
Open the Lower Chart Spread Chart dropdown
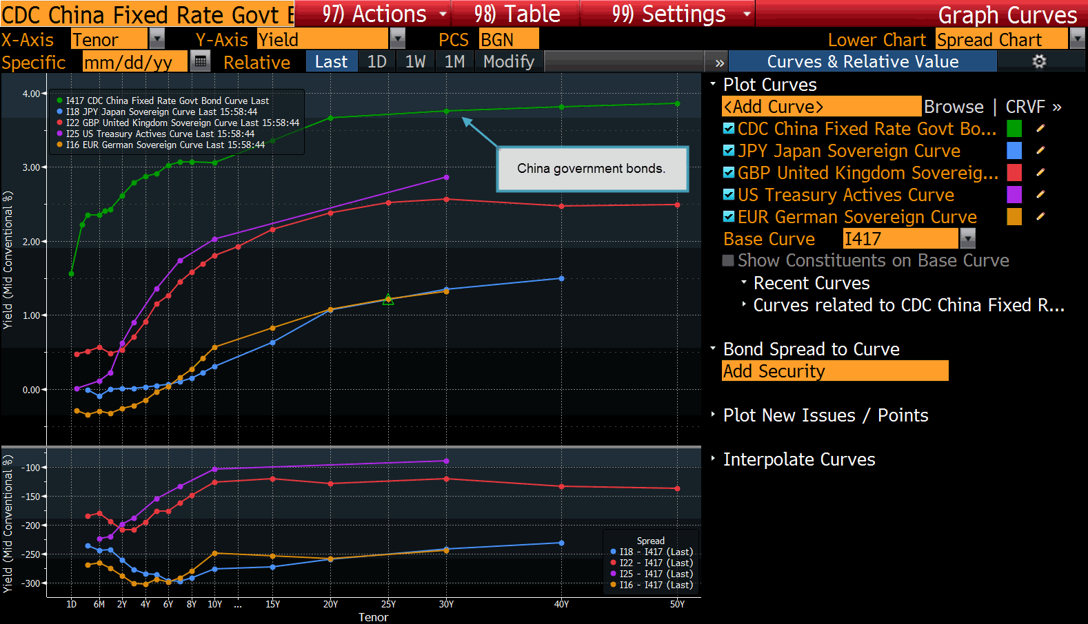(1077, 39)
